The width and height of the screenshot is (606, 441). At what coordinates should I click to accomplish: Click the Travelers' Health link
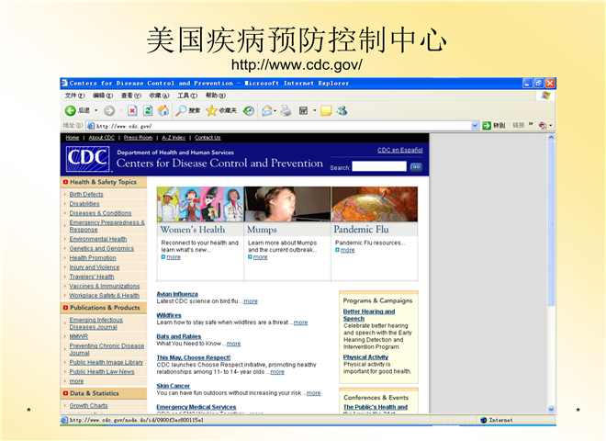[92, 277]
